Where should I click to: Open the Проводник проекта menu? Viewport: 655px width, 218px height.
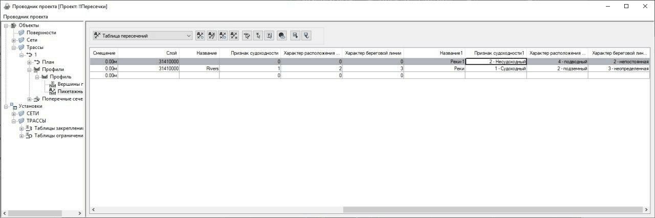26,16
